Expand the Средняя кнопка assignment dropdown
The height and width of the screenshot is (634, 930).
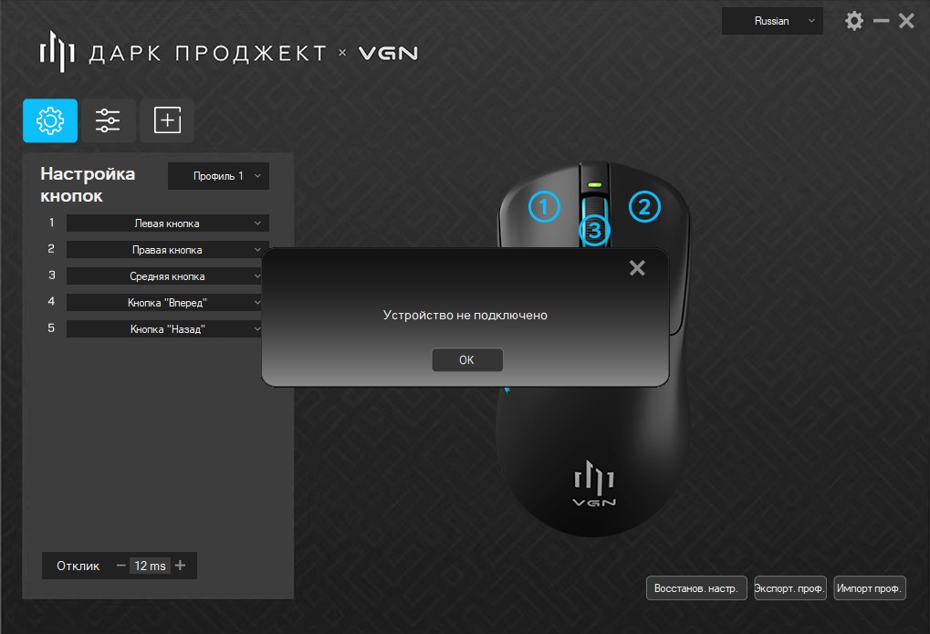click(x=164, y=276)
